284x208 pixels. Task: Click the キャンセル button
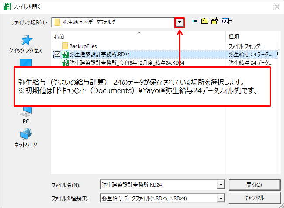coord(254,198)
